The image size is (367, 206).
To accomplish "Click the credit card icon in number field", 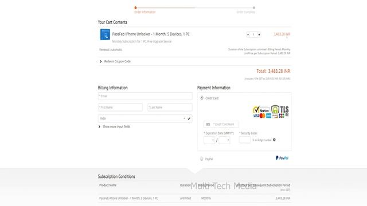I will pyautogui.click(x=208, y=125).
